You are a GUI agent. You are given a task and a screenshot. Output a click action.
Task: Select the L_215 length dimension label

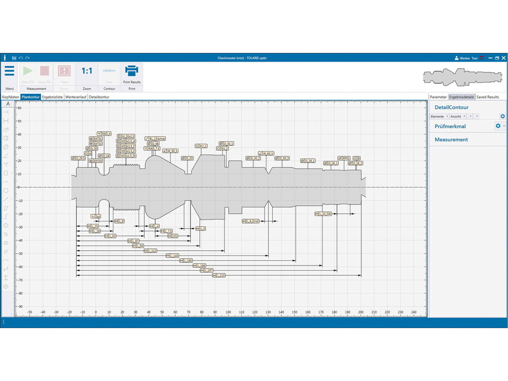(218, 276)
